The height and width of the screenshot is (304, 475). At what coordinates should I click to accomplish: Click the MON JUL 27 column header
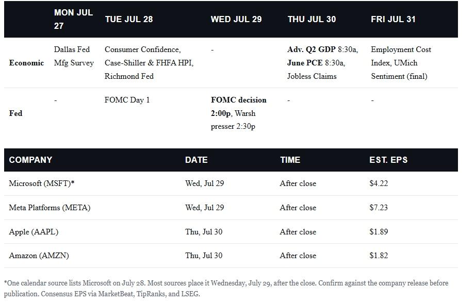[73, 19]
